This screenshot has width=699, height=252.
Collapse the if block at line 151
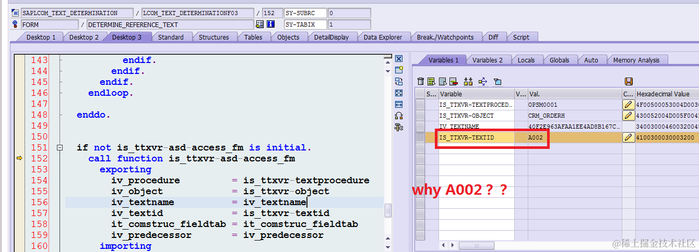coord(60,148)
